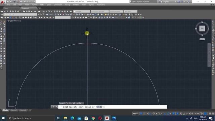This screenshot has height=121, width=215.
Task: Add a new layout with plus button
Action: [x=30, y=110]
